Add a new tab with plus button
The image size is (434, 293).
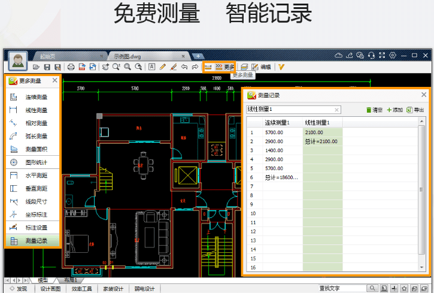[198, 56]
